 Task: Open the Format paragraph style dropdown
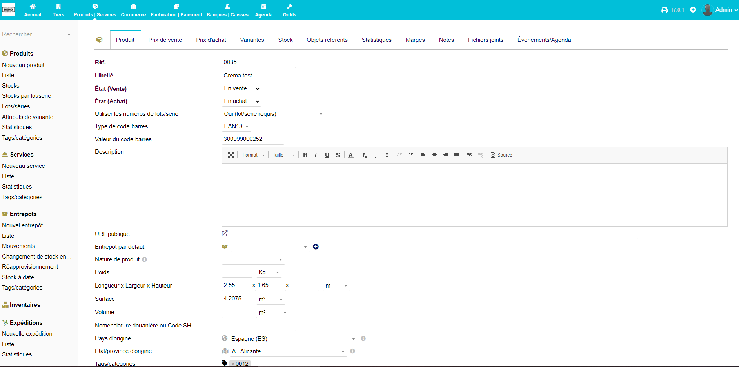click(x=253, y=155)
